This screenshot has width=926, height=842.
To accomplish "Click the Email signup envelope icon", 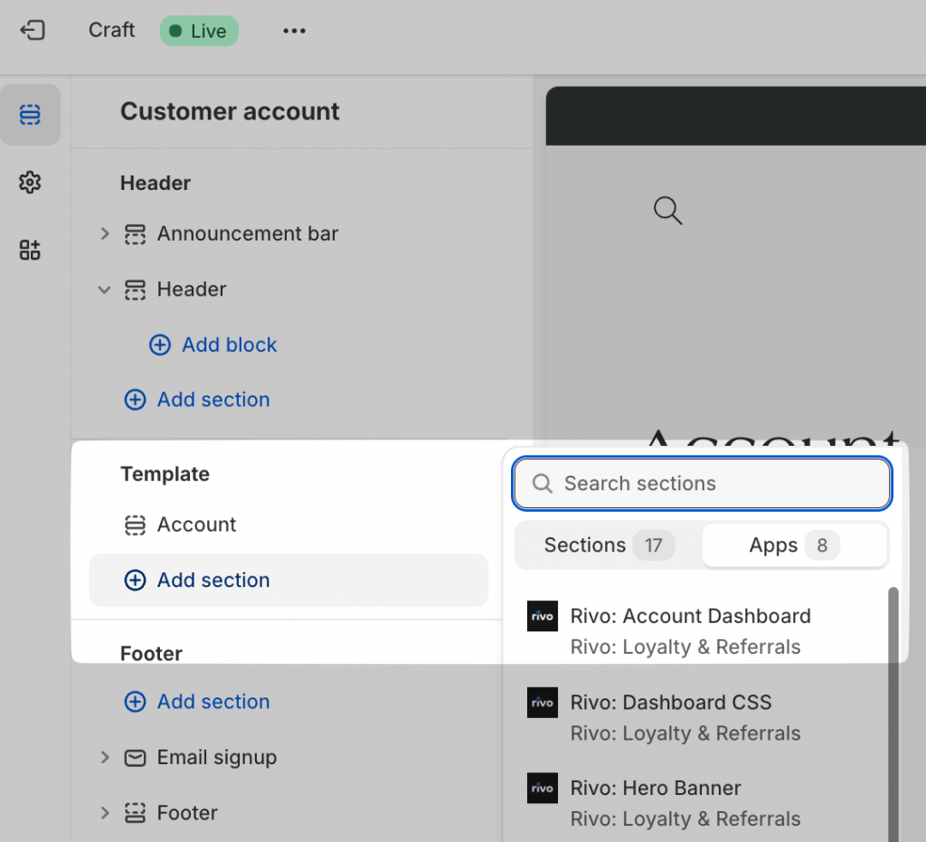I will [x=135, y=758].
